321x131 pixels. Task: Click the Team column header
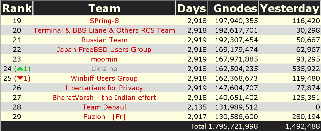point(104,8)
